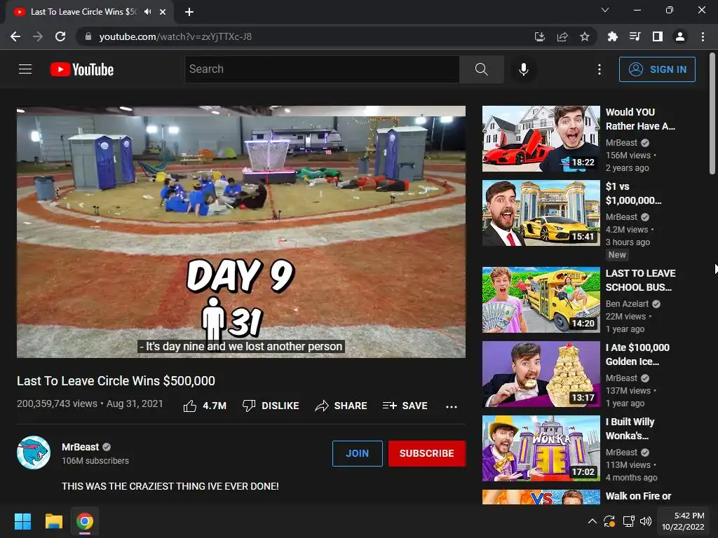This screenshot has width=718, height=538.
Task: Open Windows Start menu
Action: [22, 521]
